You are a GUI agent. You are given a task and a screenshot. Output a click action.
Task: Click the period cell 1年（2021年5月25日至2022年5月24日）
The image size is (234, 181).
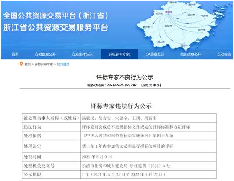point(148,174)
